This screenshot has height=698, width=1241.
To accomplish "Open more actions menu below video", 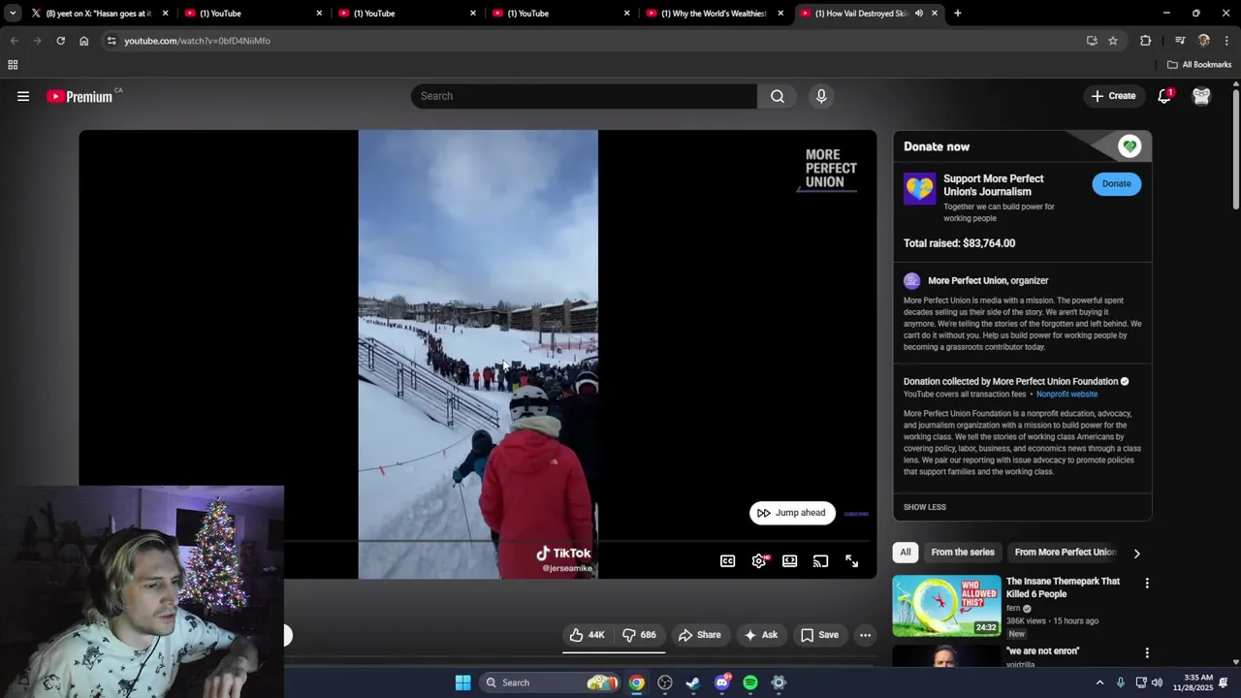I will [865, 635].
